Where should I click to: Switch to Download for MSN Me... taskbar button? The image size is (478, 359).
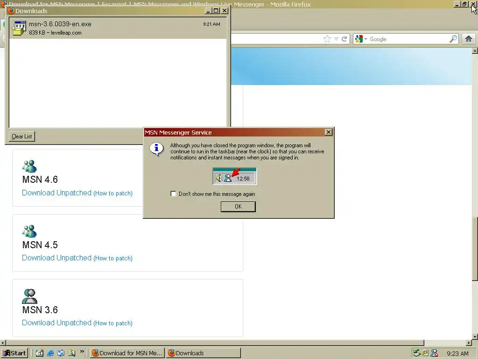point(128,353)
